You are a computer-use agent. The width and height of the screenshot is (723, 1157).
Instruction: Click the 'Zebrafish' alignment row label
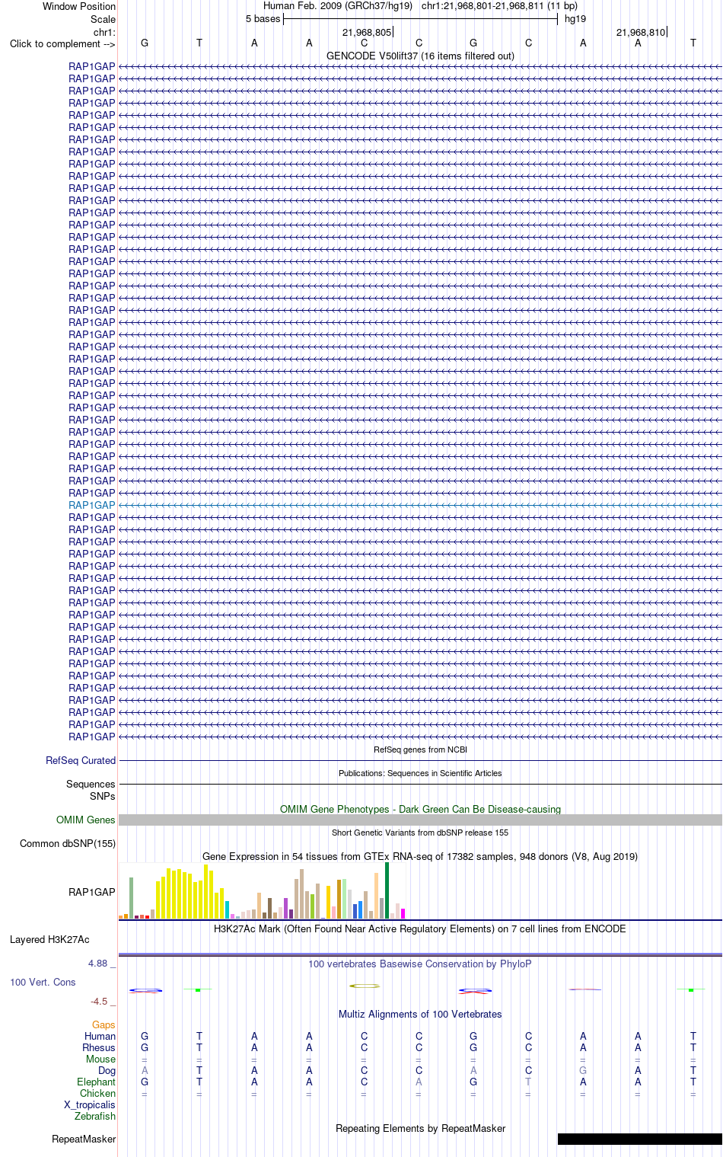tap(95, 1116)
